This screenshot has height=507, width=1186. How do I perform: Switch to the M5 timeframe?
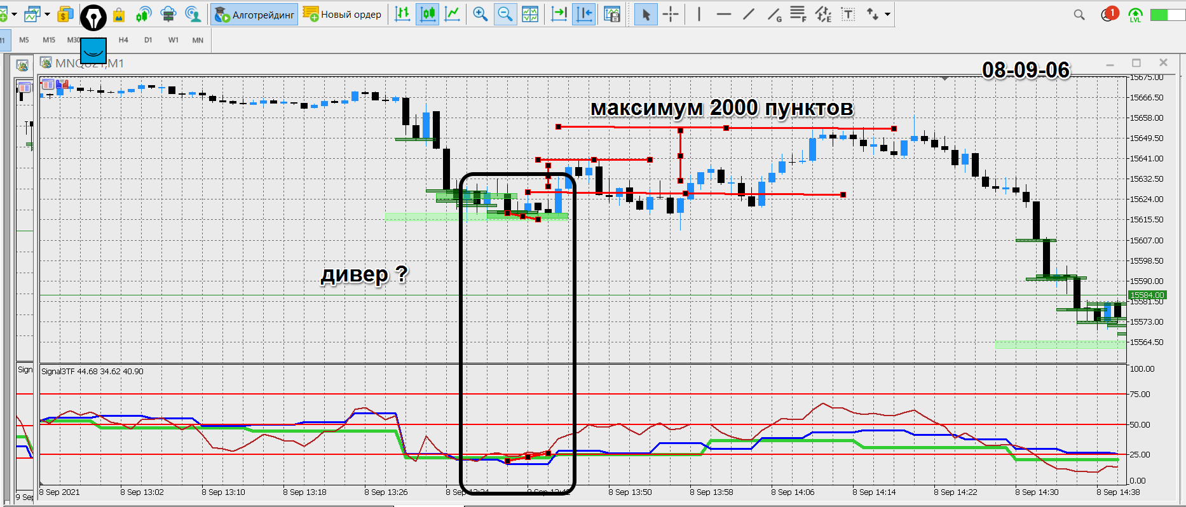[x=24, y=40]
